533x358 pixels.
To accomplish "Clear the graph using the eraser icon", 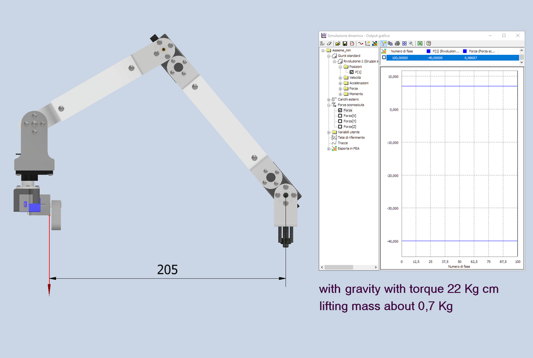I will pyautogui.click(x=329, y=44).
